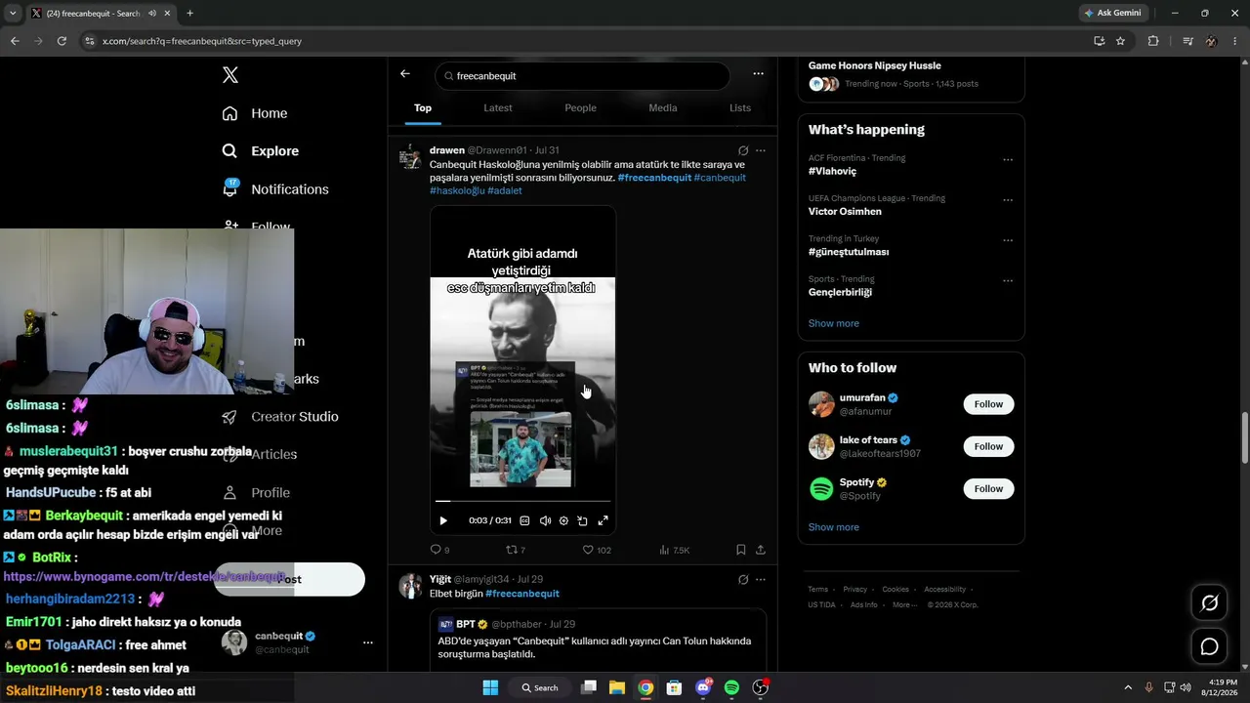Open more options on drawen's post

(761, 150)
